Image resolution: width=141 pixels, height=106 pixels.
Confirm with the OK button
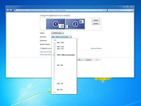click(80, 60)
